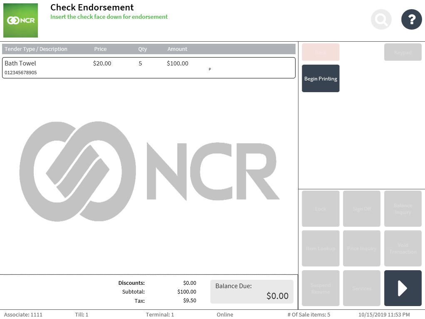
Task: Click the Discounts label
Action: pyautogui.click(x=132, y=283)
